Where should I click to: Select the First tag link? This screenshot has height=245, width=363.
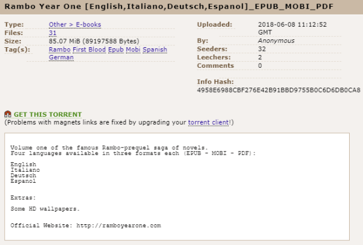79,50
